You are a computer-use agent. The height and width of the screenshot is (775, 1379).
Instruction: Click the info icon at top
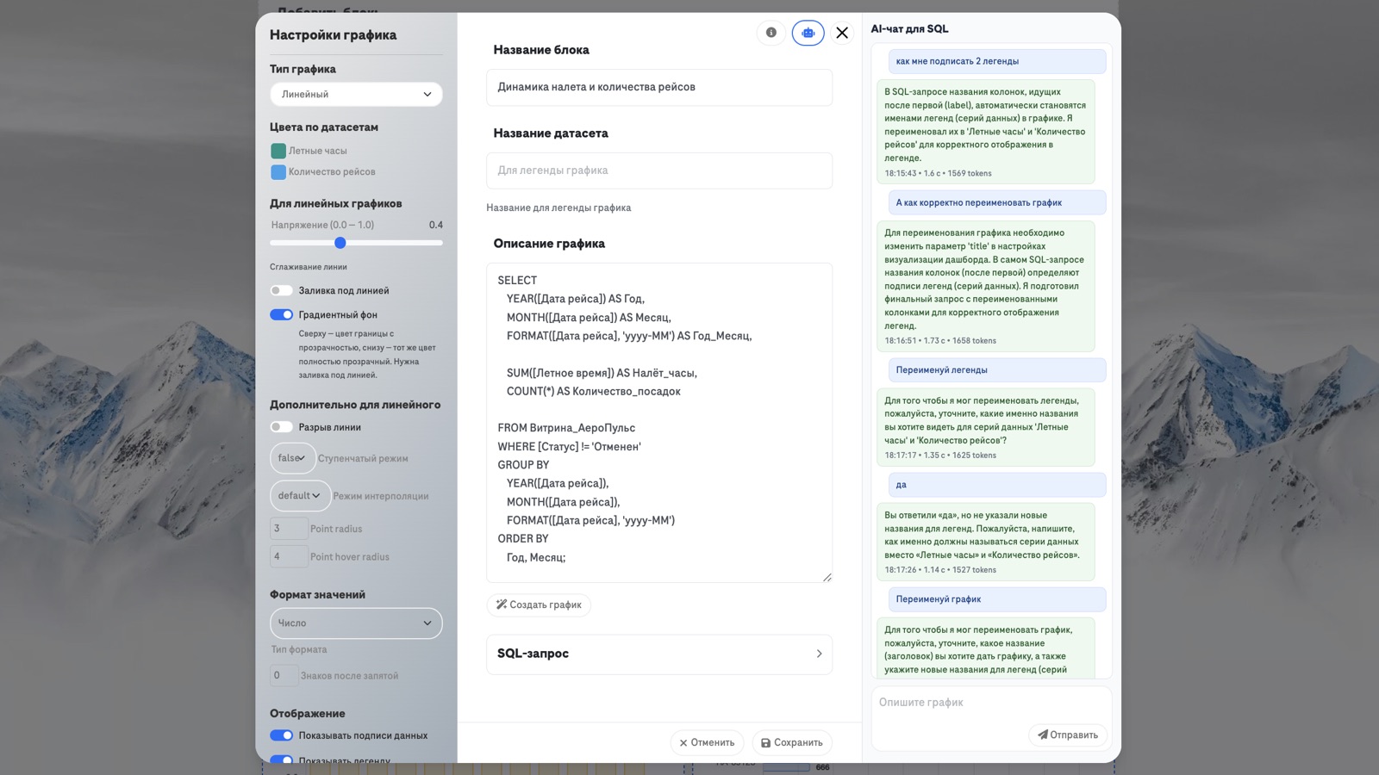coord(771,33)
